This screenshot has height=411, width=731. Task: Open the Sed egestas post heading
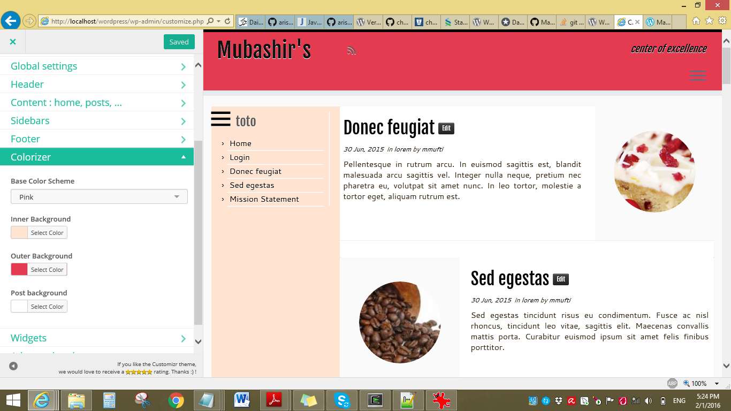point(510,279)
